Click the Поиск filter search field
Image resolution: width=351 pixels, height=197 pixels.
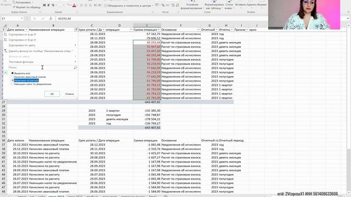pyautogui.click(x=41, y=67)
